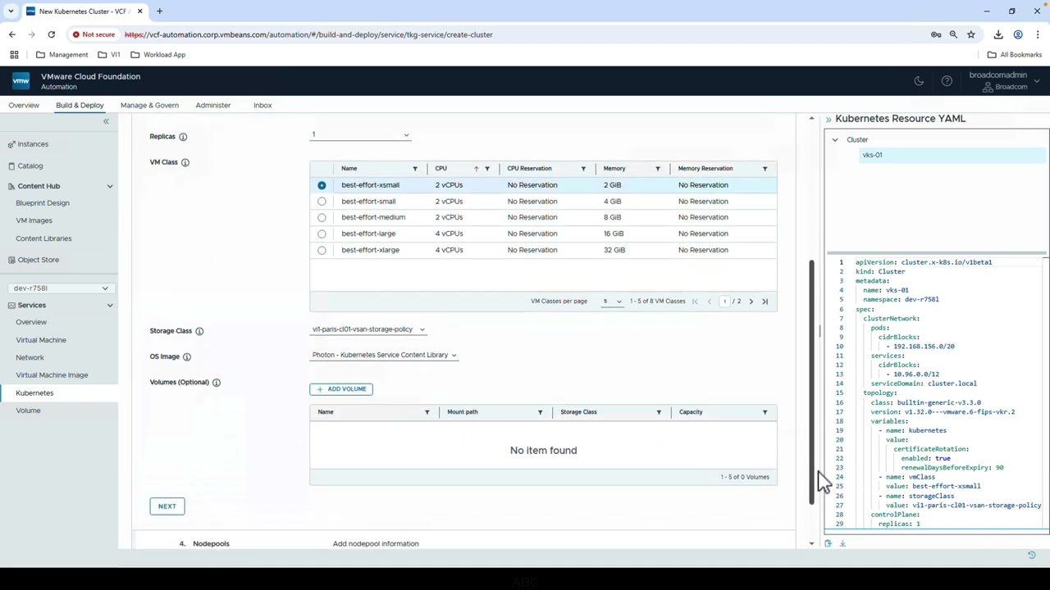Click the NEXT button
The image size is (1050, 590).
pos(167,506)
